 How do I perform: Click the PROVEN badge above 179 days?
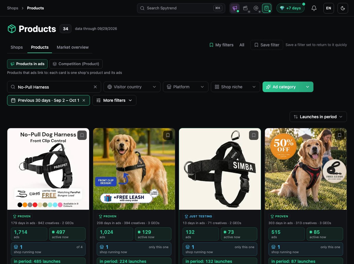coord(22,216)
